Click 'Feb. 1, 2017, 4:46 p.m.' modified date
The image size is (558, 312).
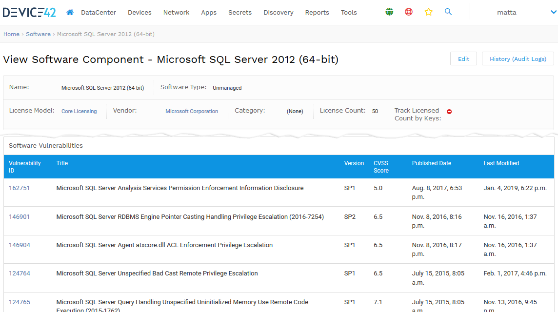(515, 273)
